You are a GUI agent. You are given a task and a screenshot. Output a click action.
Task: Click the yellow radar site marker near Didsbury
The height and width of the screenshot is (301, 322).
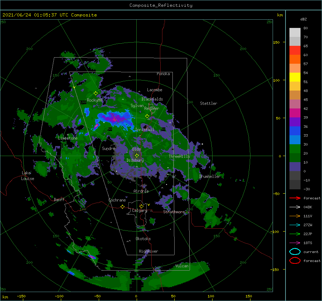pos(137,156)
